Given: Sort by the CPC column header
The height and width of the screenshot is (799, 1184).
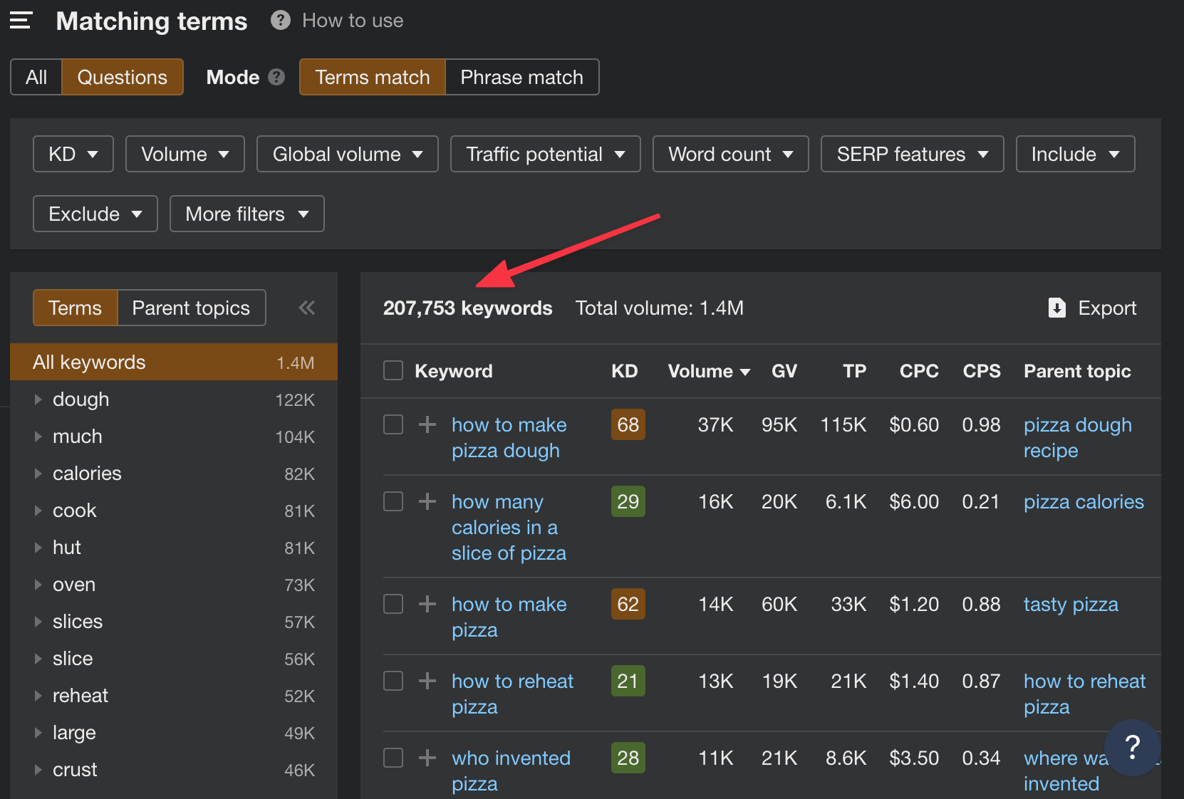Looking at the screenshot, I should point(919,371).
